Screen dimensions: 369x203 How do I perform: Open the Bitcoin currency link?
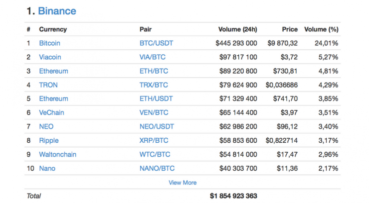[x=50, y=43]
